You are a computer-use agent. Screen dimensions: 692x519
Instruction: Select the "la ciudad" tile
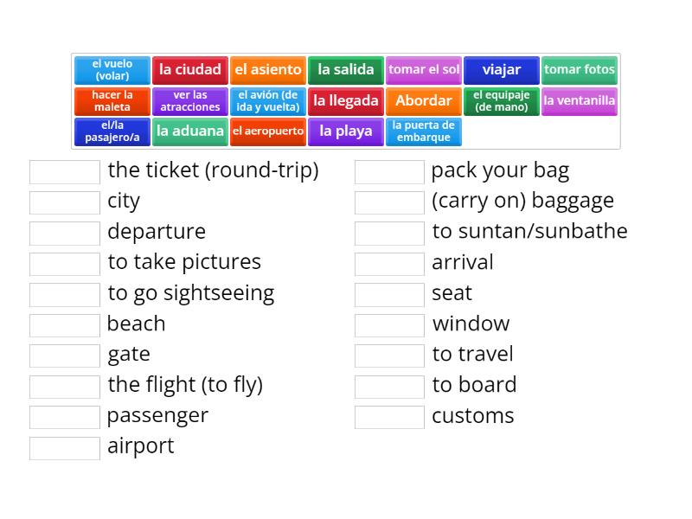point(190,70)
